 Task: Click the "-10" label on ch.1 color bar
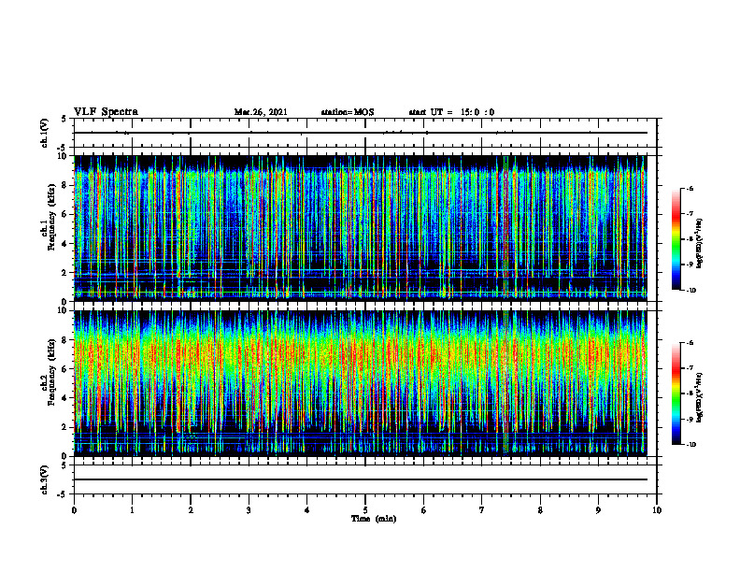pos(690,291)
